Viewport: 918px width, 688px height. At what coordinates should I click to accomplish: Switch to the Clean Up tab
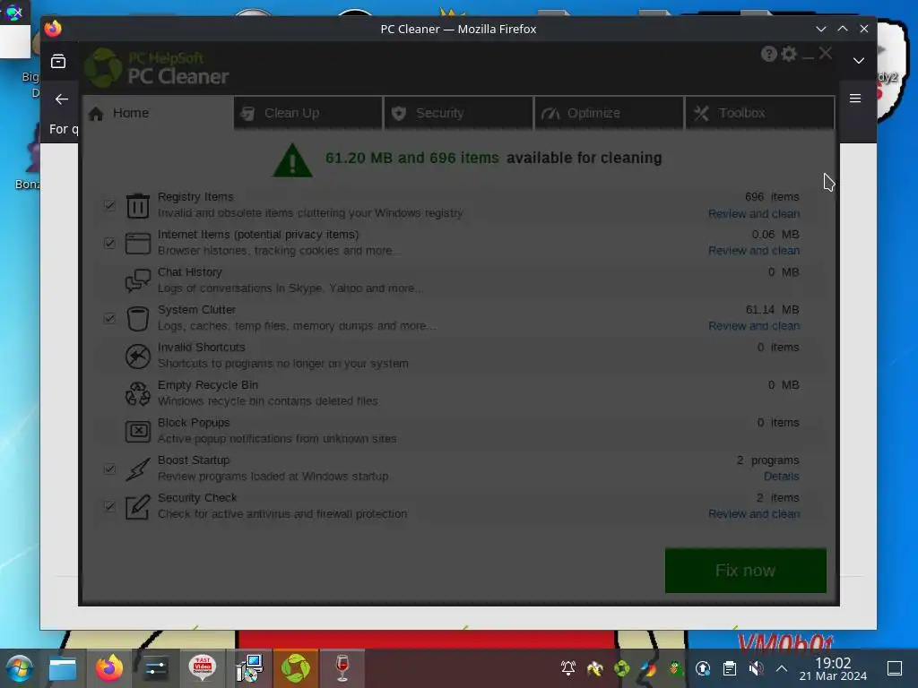click(x=308, y=113)
